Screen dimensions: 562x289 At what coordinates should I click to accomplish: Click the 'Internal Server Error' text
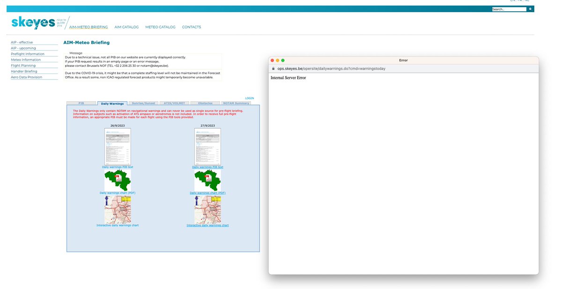click(x=288, y=78)
